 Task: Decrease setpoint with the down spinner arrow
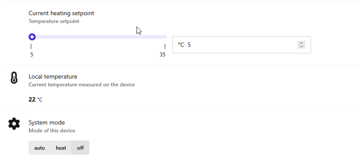click(x=302, y=46)
